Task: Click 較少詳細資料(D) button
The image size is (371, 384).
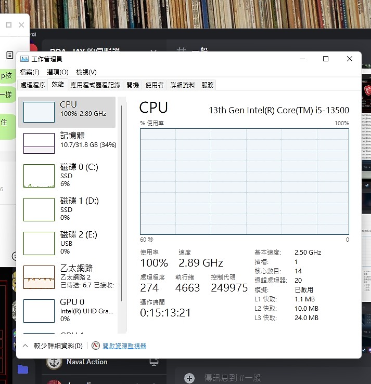Action: click(x=58, y=346)
